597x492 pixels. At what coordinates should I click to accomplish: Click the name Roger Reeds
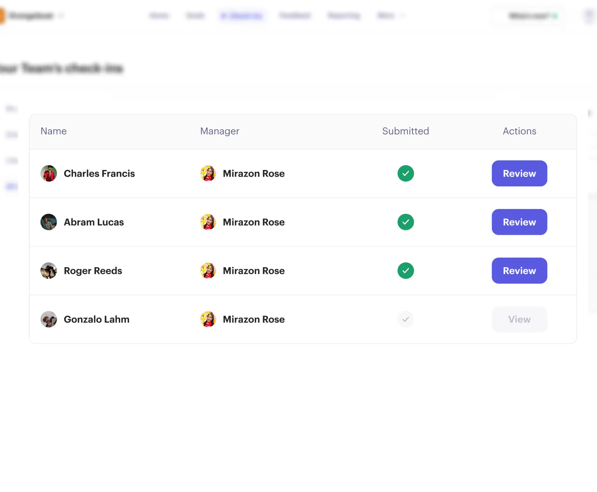[x=93, y=271]
